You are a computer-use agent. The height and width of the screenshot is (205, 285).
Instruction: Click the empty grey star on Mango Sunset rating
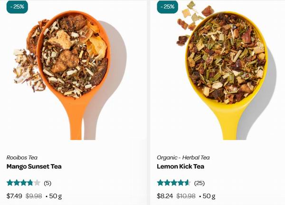point(37,183)
